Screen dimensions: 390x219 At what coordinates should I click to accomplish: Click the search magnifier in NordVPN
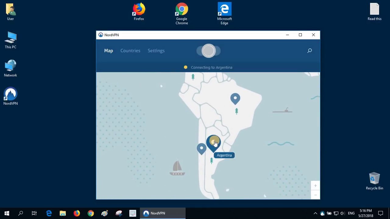point(310,50)
